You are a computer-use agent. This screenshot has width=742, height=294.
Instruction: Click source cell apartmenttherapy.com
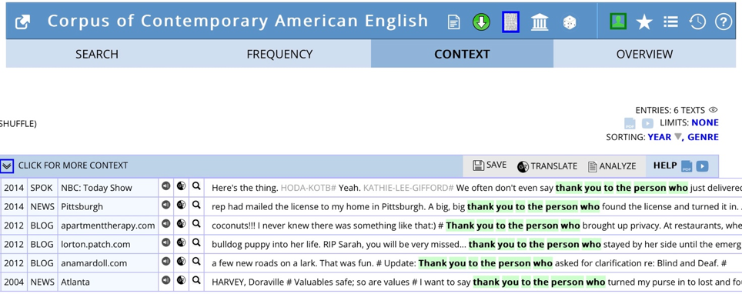[x=108, y=226]
